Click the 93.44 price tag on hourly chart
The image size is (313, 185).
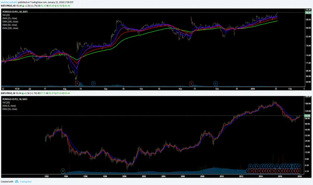pos(308,12)
